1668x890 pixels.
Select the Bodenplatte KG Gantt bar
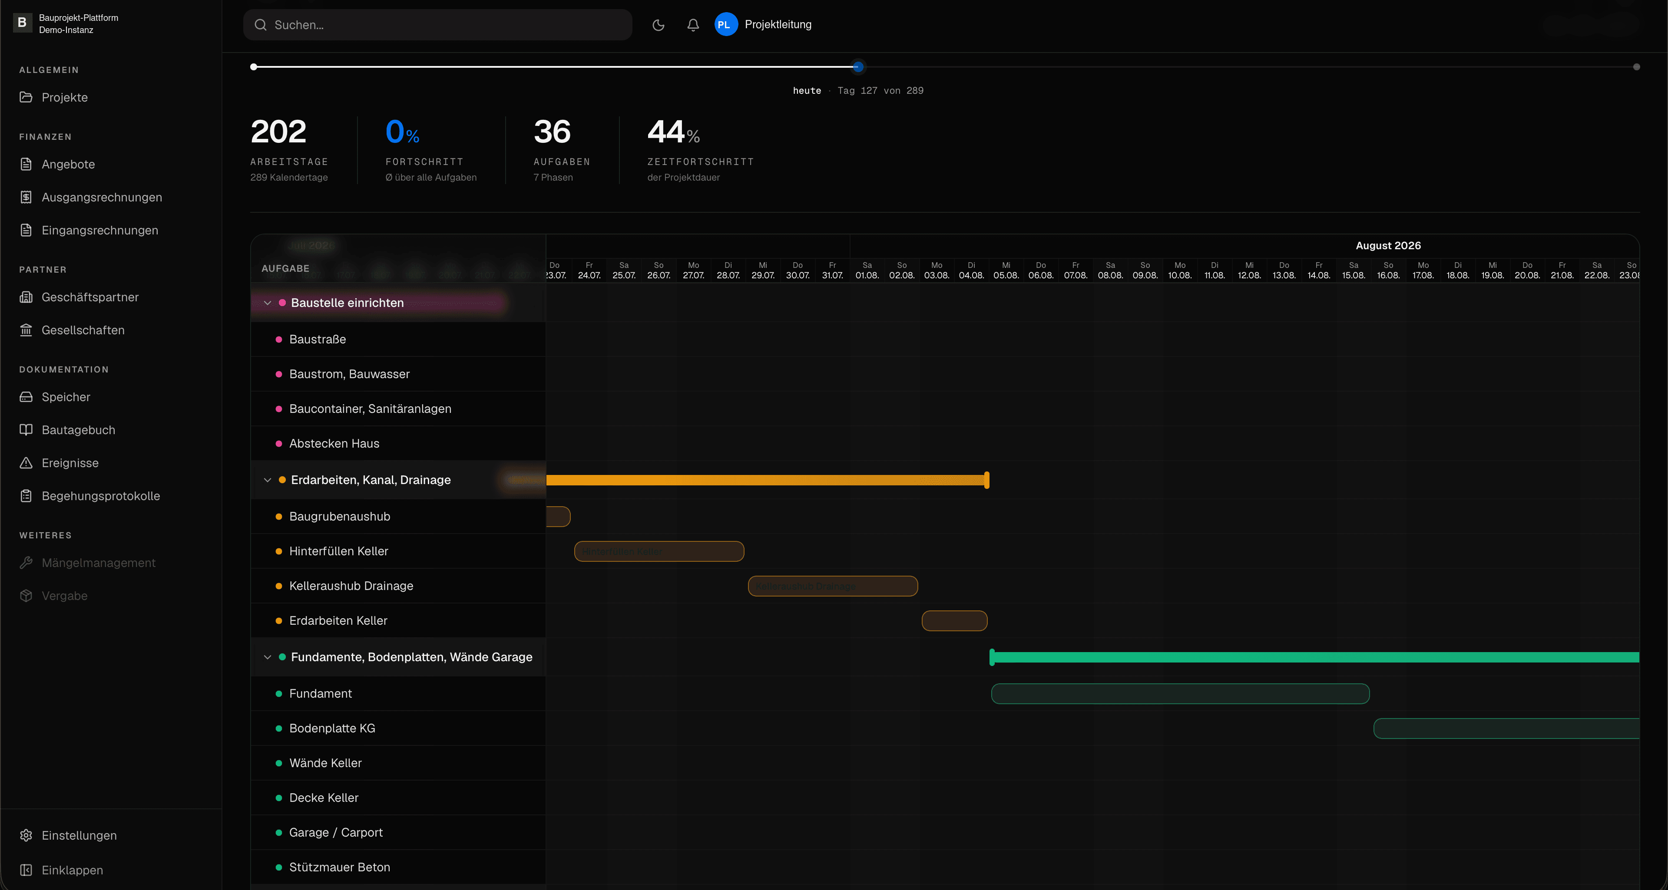[x=1507, y=728]
